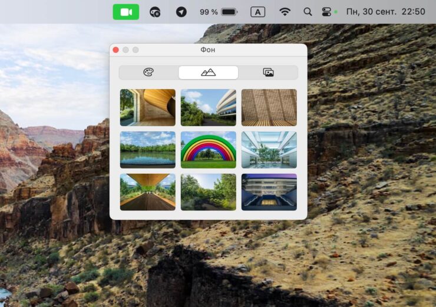Open the Wi-Fi menu
The height and width of the screenshot is (307, 436).
285,12
